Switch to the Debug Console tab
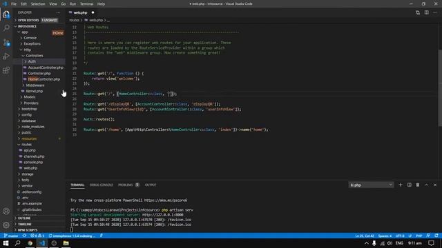Viewport: 442px width, 248px height. pyautogui.click(x=102, y=185)
